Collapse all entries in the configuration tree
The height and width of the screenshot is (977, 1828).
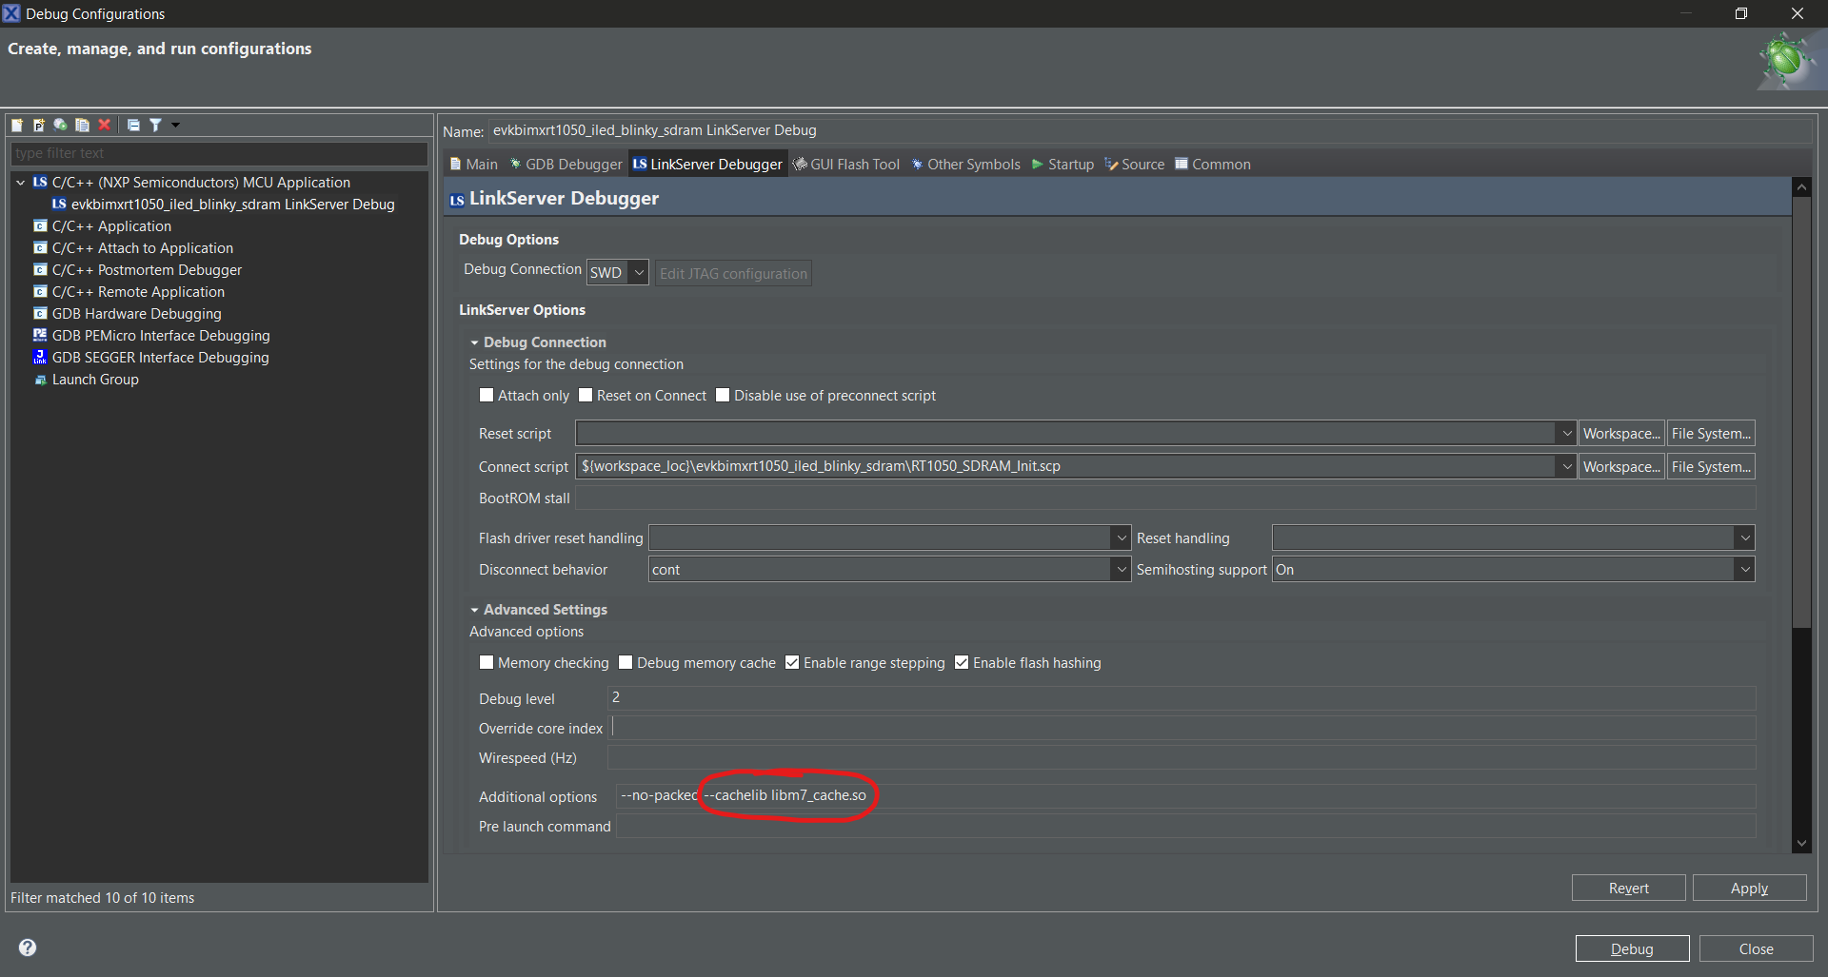133,125
